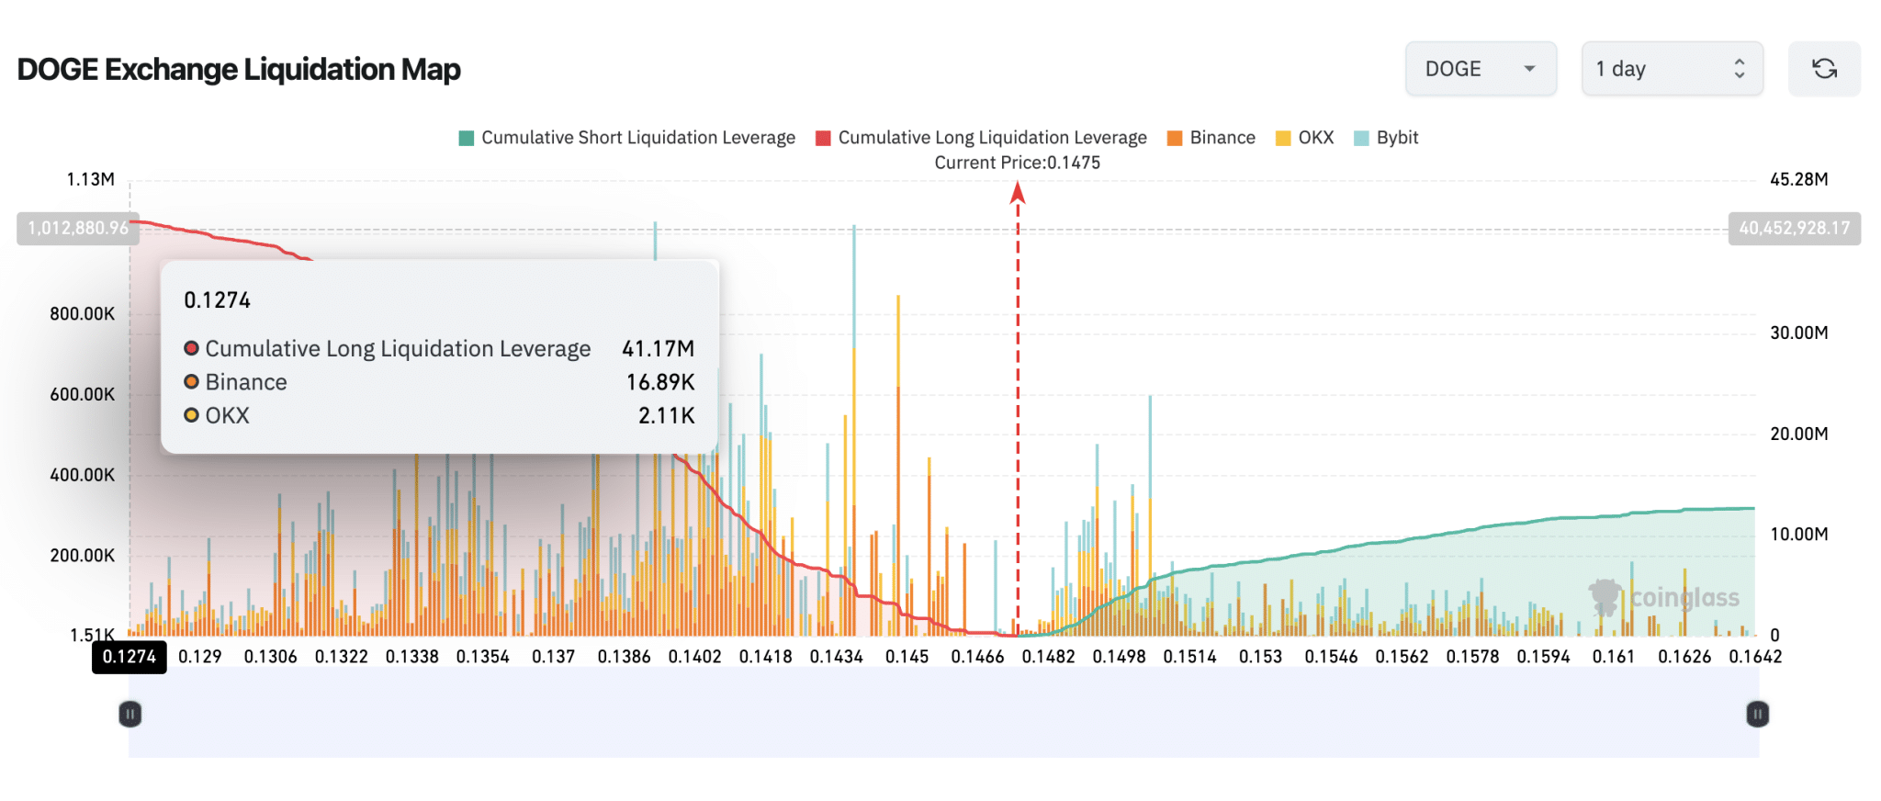Click the right range slider handle

point(1757,714)
